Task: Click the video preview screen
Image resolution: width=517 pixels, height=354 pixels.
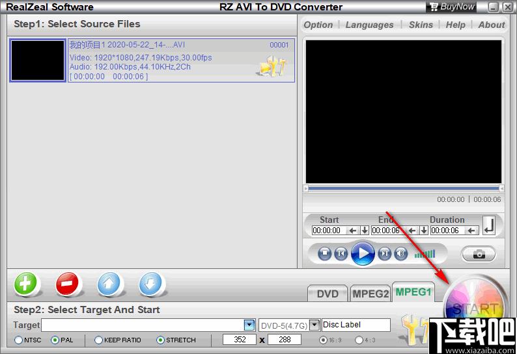Action: (x=404, y=112)
